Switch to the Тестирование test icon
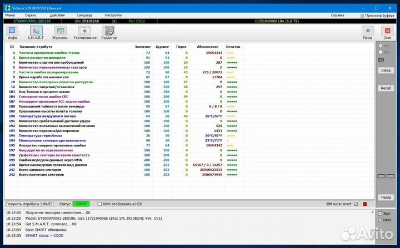Image resolution: width=400 pixels, height=248 pixels. point(84,31)
